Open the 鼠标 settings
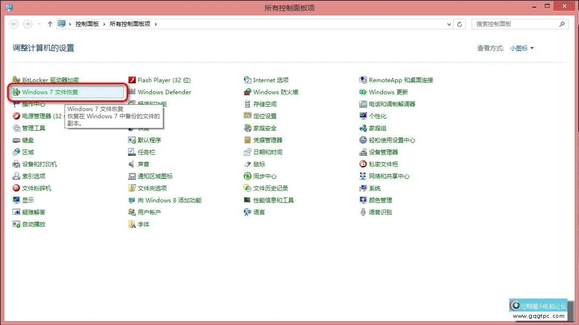This screenshot has width=579, height=325. (x=260, y=164)
